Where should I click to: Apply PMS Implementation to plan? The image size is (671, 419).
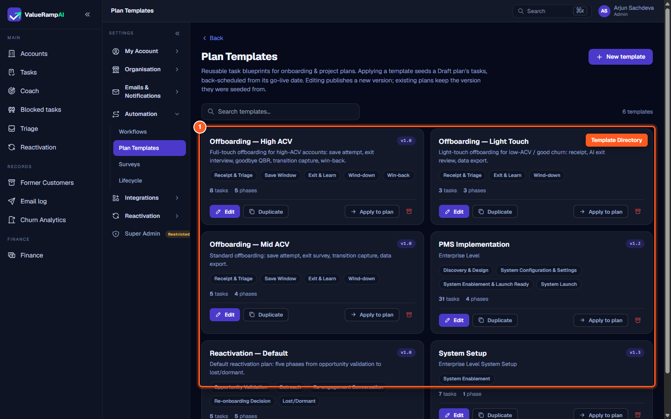pos(601,320)
